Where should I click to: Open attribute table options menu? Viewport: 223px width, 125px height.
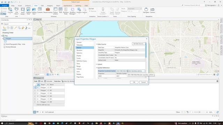(x=217, y=81)
